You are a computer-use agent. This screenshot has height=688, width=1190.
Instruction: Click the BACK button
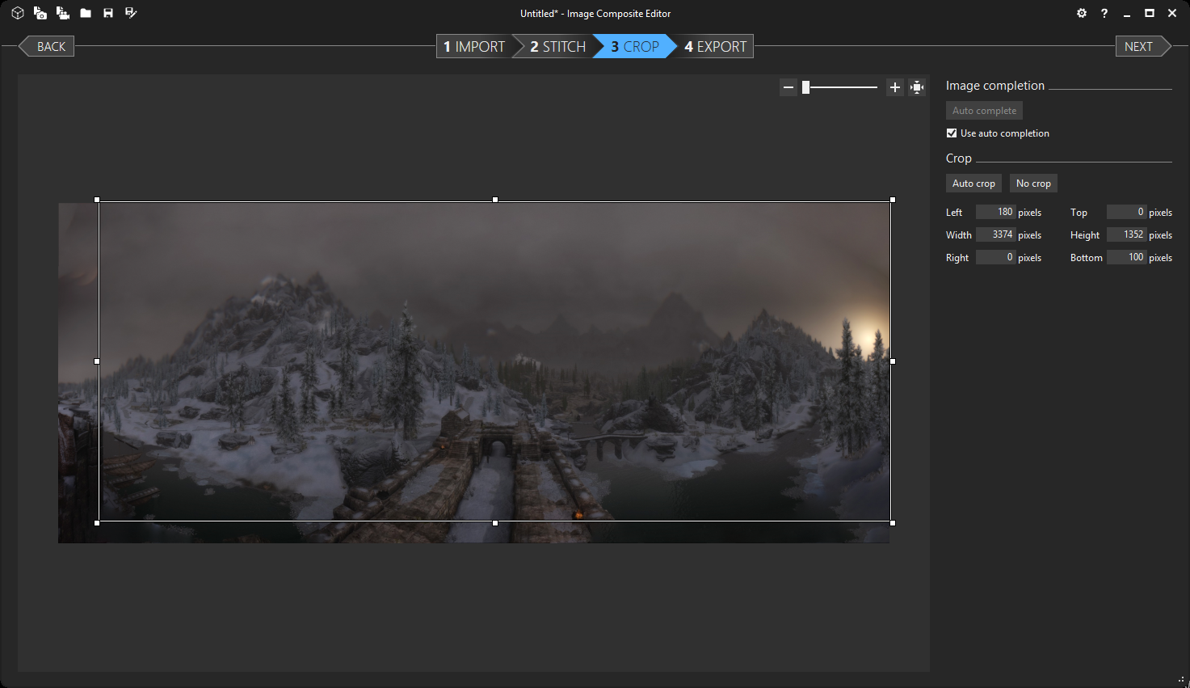click(x=47, y=46)
